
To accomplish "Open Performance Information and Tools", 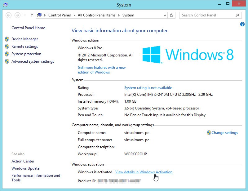I will (36, 178).
